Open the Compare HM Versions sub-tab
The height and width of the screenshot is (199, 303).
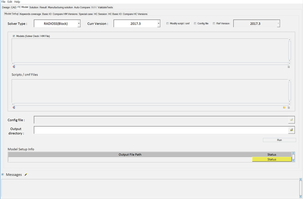tap(65, 14)
